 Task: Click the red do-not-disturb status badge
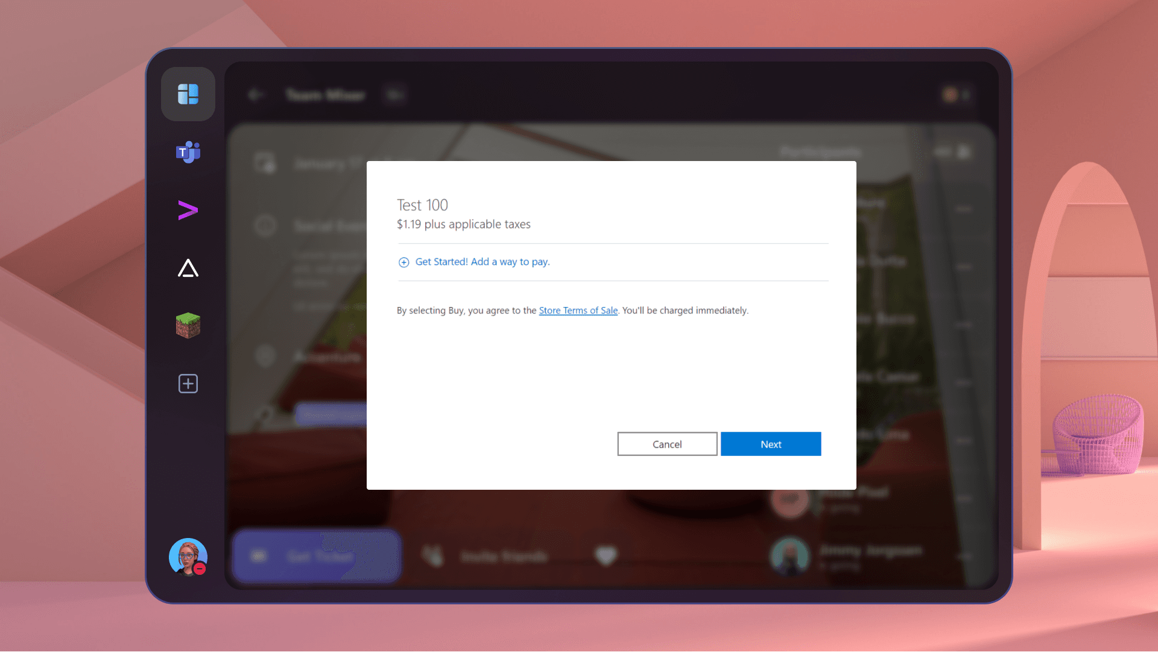(x=200, y=569)
